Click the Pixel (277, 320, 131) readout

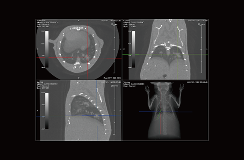[x=112, y=78]
